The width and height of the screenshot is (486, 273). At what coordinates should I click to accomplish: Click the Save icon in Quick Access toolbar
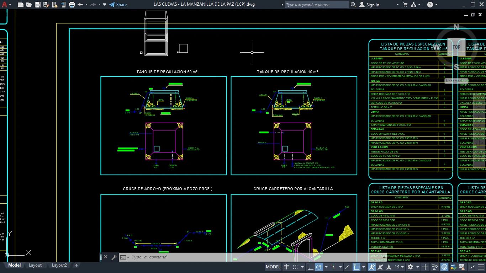tap(38, 5)
